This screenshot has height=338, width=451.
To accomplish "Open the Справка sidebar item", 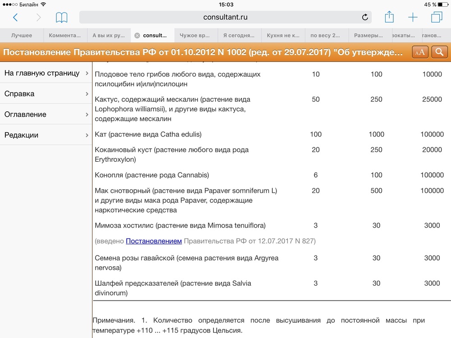I will pos(46,94).
